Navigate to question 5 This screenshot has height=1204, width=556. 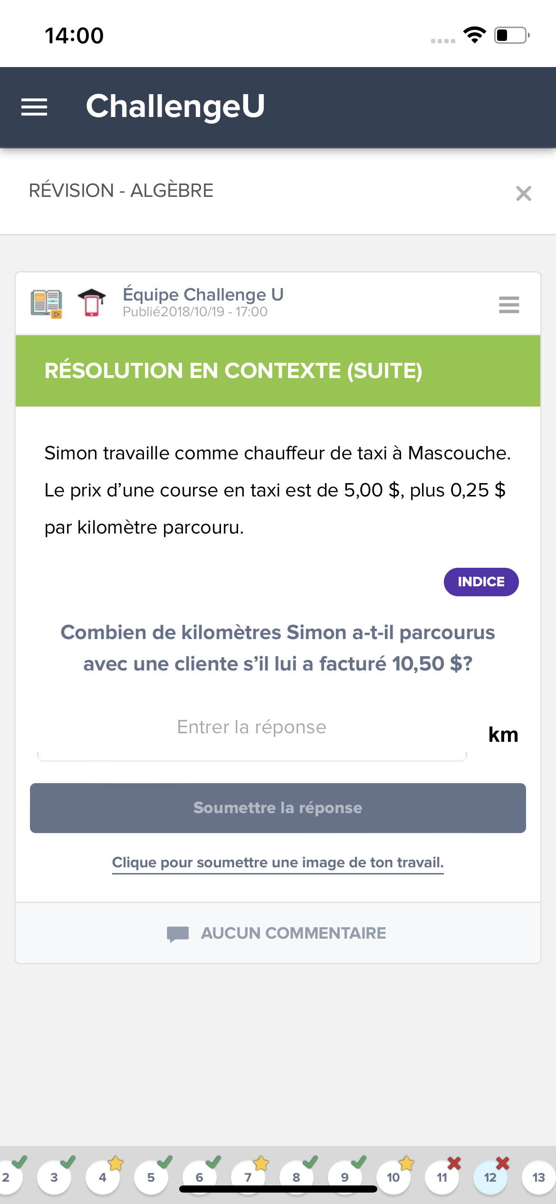[151, 1177]
